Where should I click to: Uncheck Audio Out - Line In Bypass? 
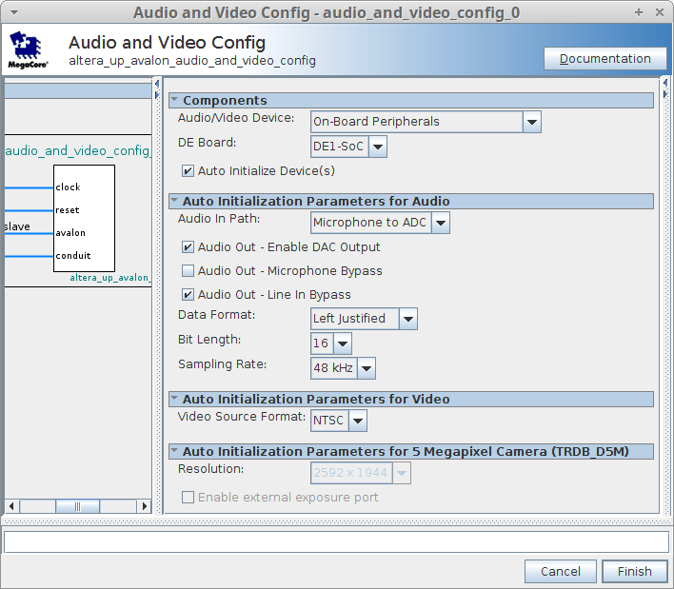(188, 295)
